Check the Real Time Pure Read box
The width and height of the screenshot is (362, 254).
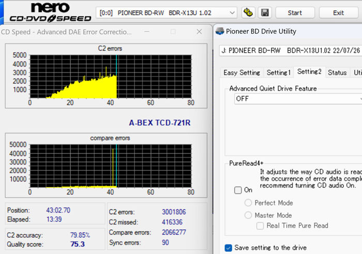(261, 226)
